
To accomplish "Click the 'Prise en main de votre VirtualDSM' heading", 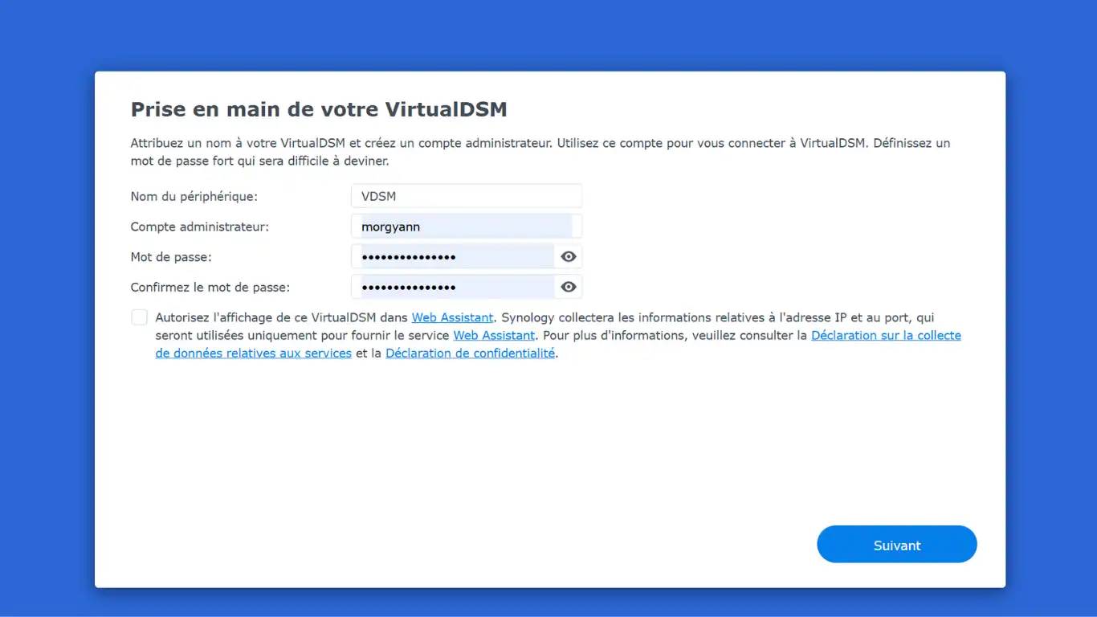I will coord(319,109).
